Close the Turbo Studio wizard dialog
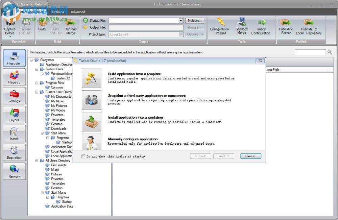Image resolution: width=338 pixels, height=220 pixels. click(x=260, y=61)
